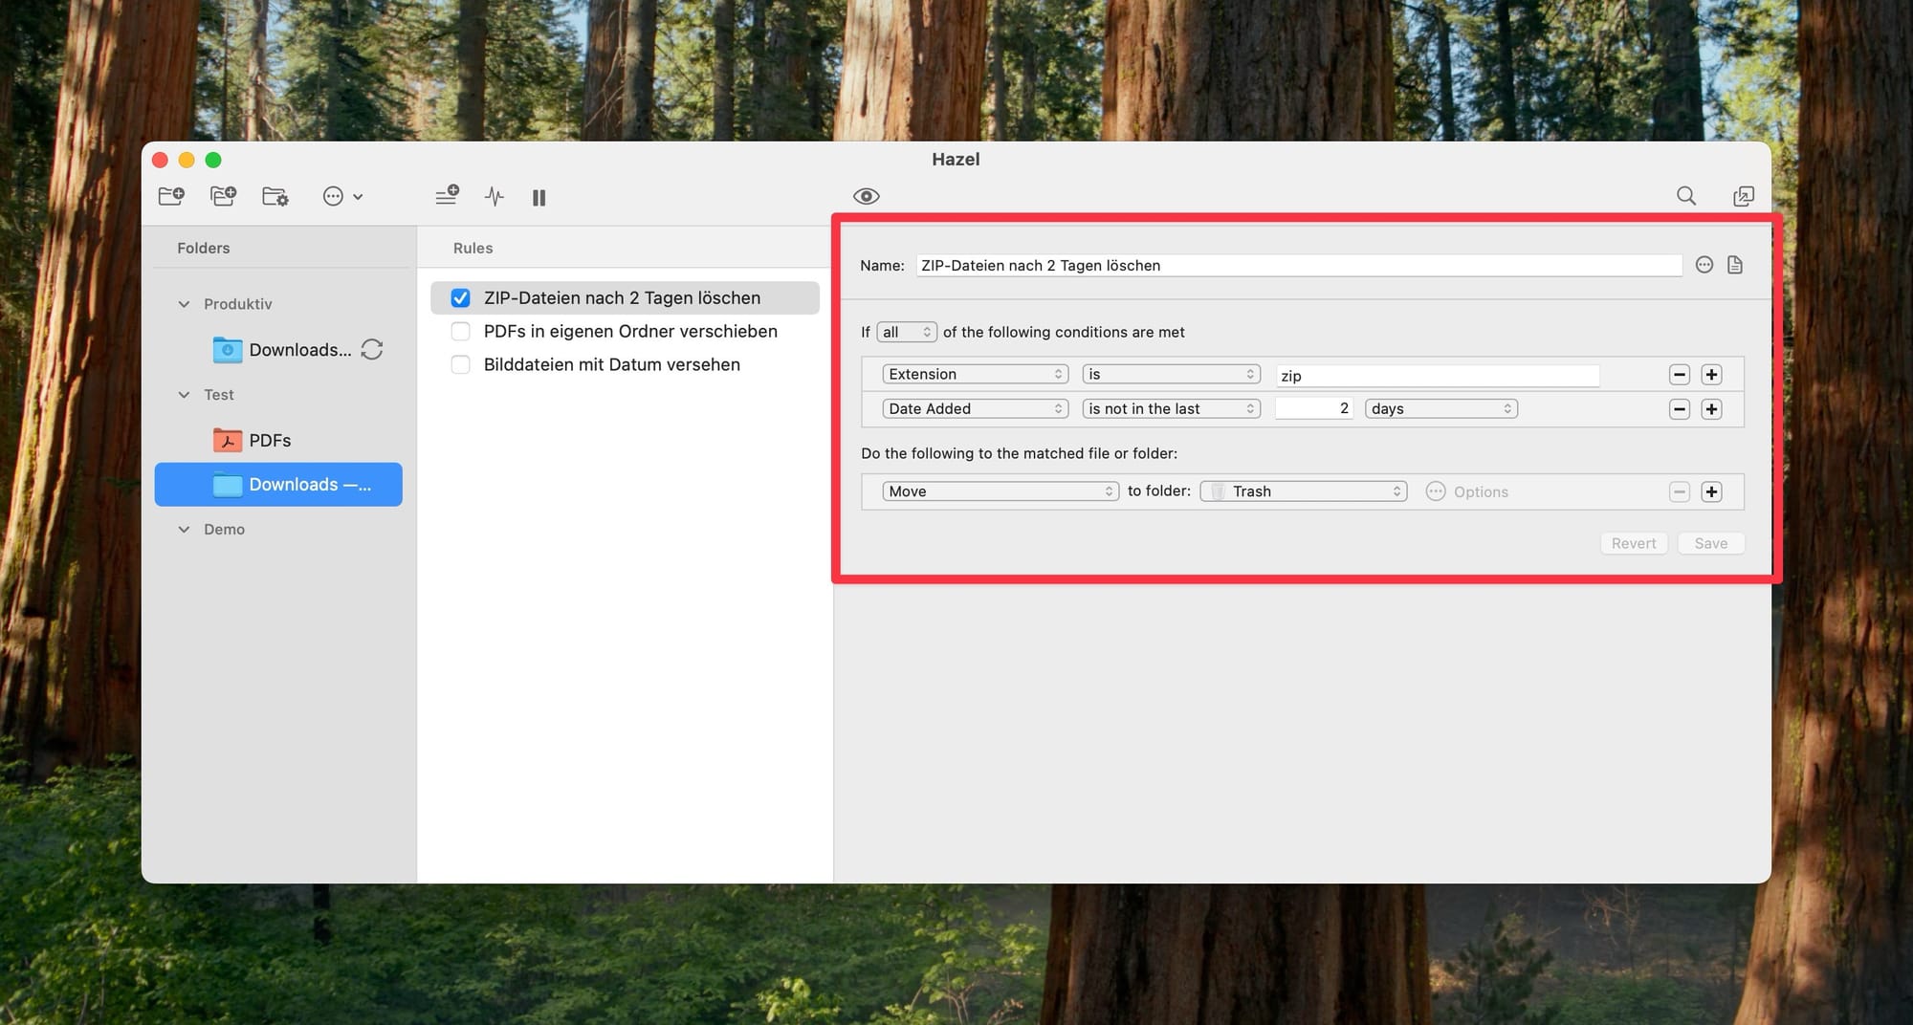Open the 'is' operator dropdown
The width and height of the screenshot is (1913, 1025).
pos(1172,374)
